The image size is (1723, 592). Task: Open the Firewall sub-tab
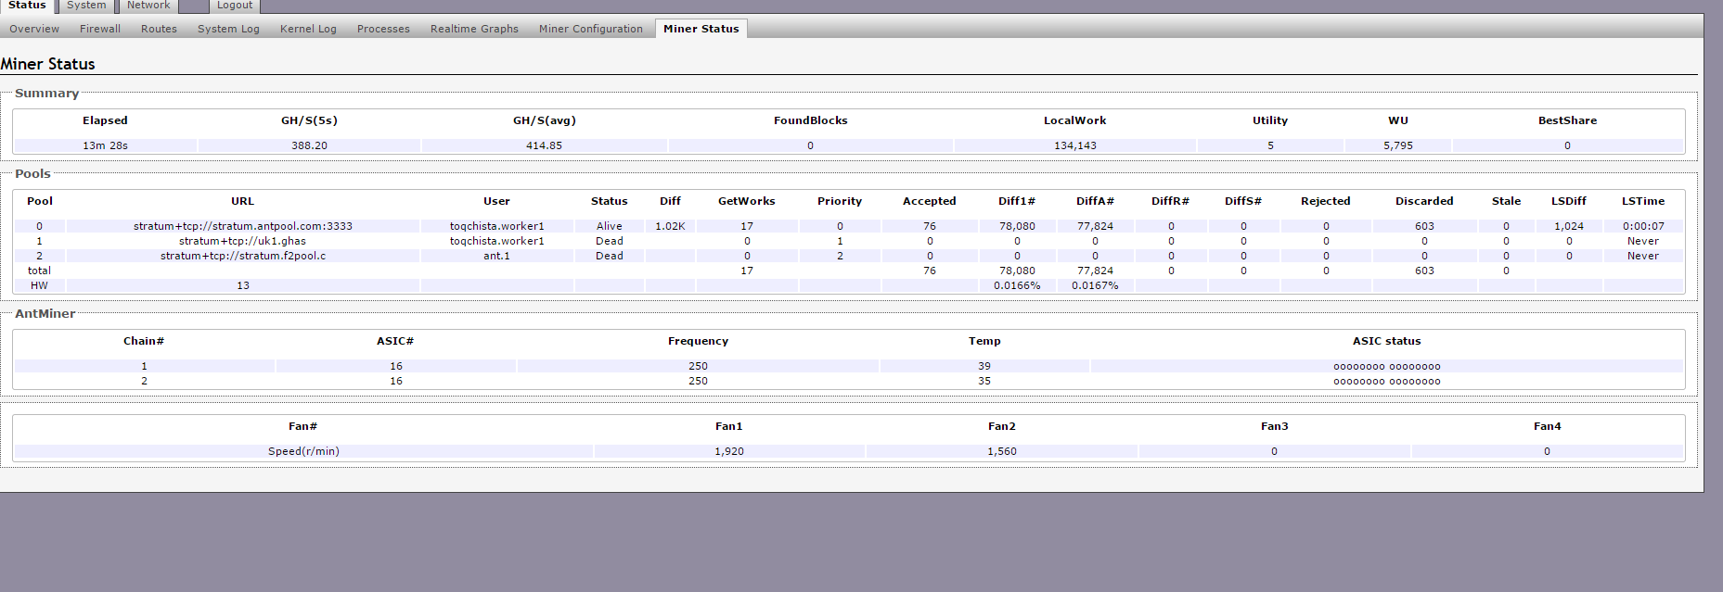tap(100, 29)
